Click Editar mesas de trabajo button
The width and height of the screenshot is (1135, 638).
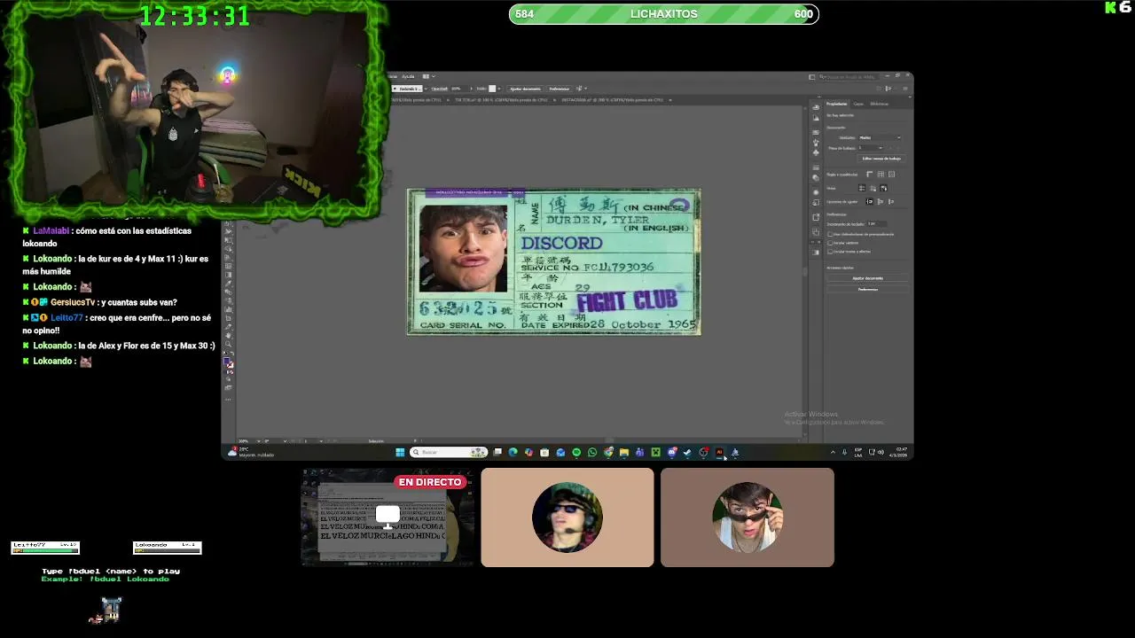[x=881, y=159]
